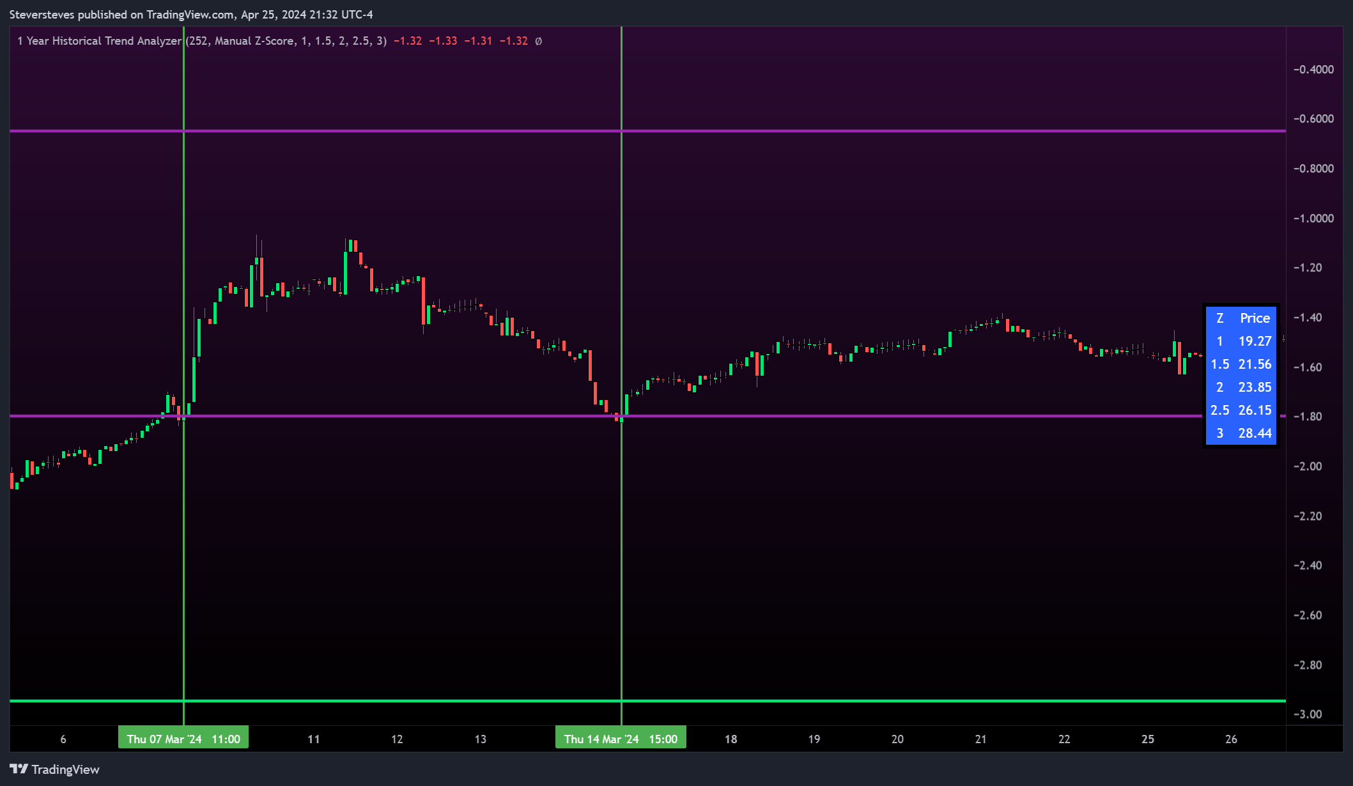Screen dimensions: 1353x786
Task: Click date label 6 on time axis
Action: (x=63, y=739)
